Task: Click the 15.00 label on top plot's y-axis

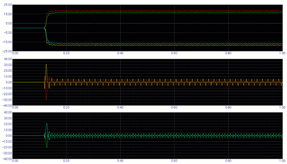Action: pos(8,14)
